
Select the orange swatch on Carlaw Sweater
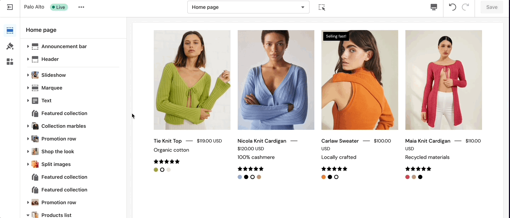(x=323, y=177)
